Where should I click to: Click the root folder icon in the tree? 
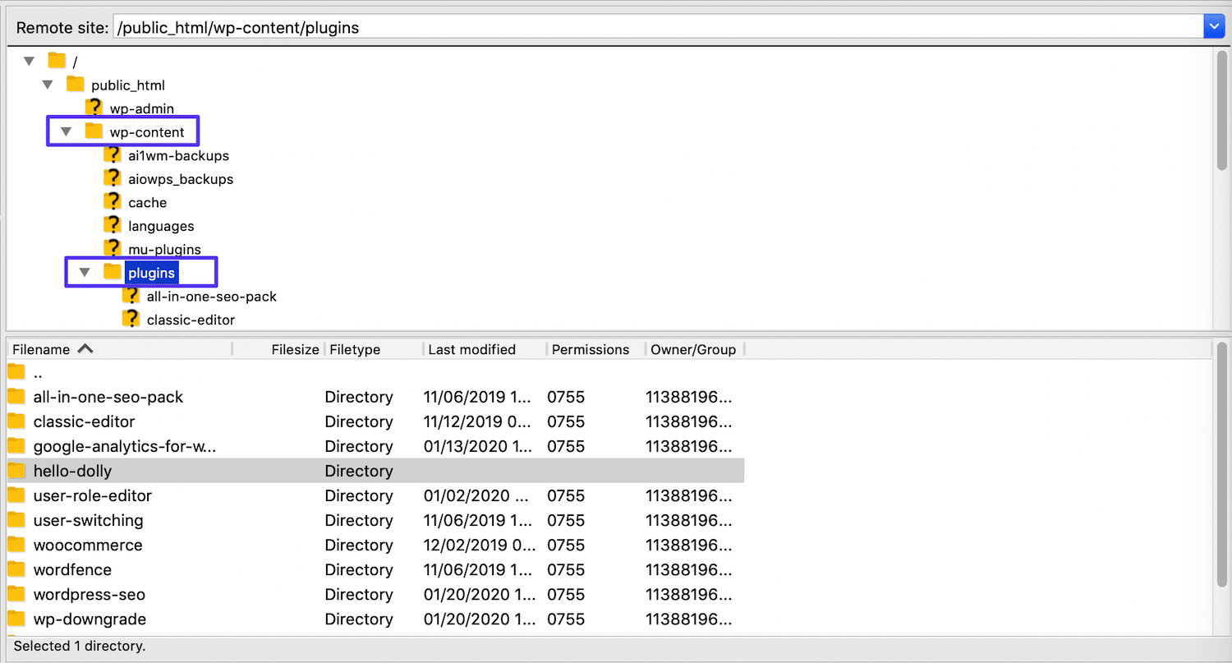tap(56, 60)
